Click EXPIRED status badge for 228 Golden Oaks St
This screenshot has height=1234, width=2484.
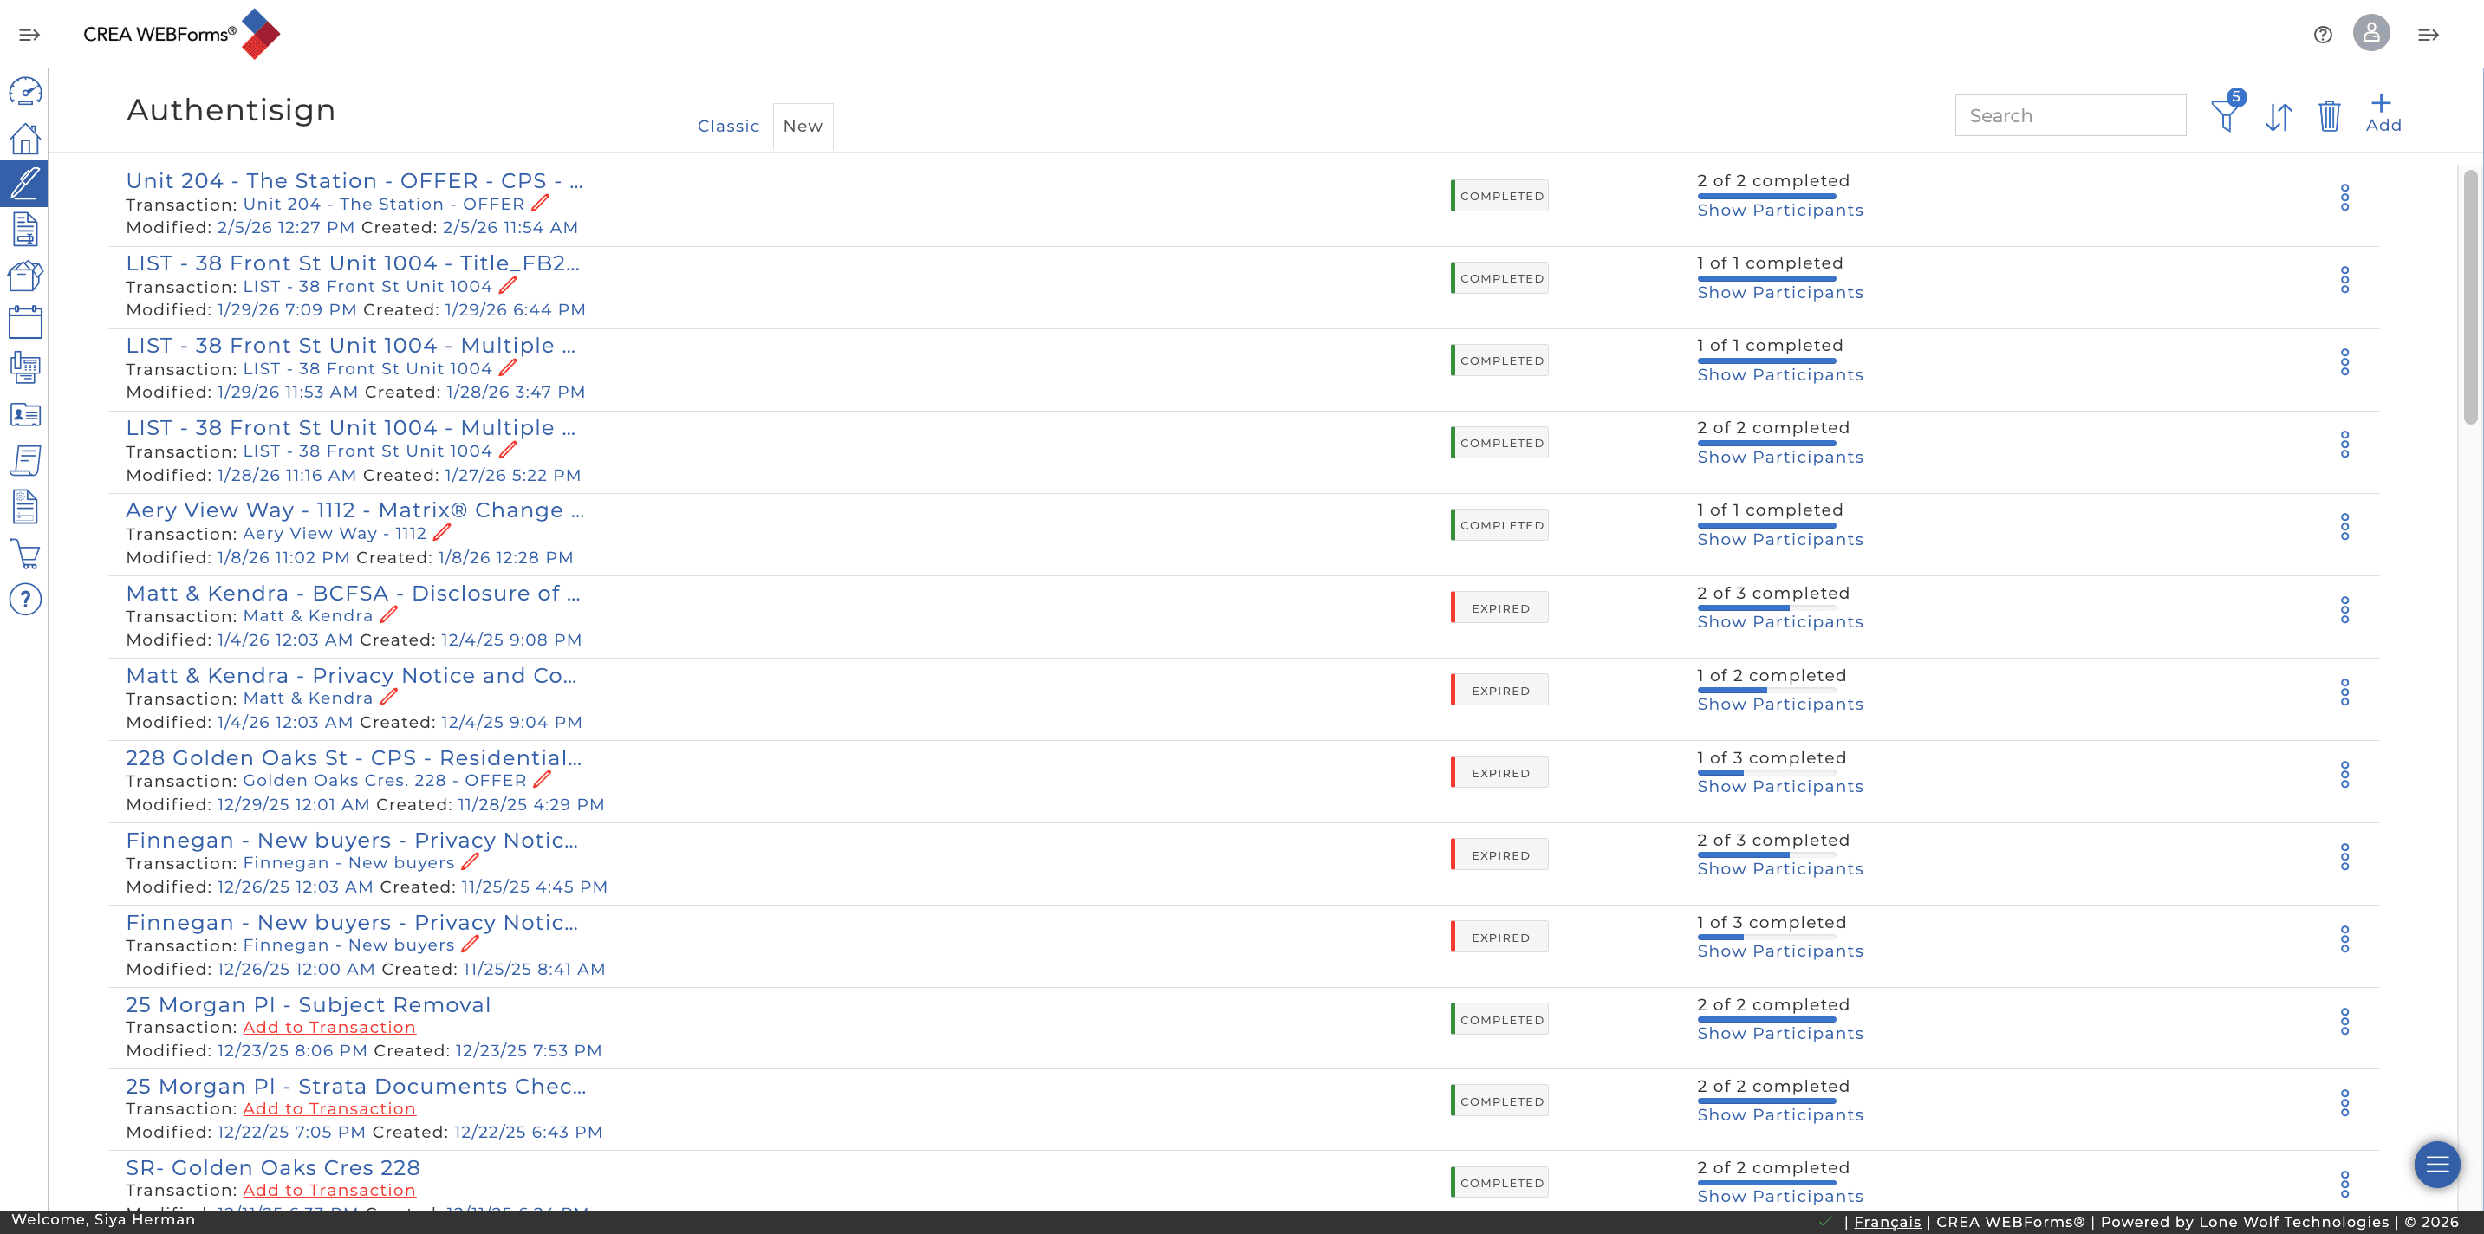coord(1499,772)
